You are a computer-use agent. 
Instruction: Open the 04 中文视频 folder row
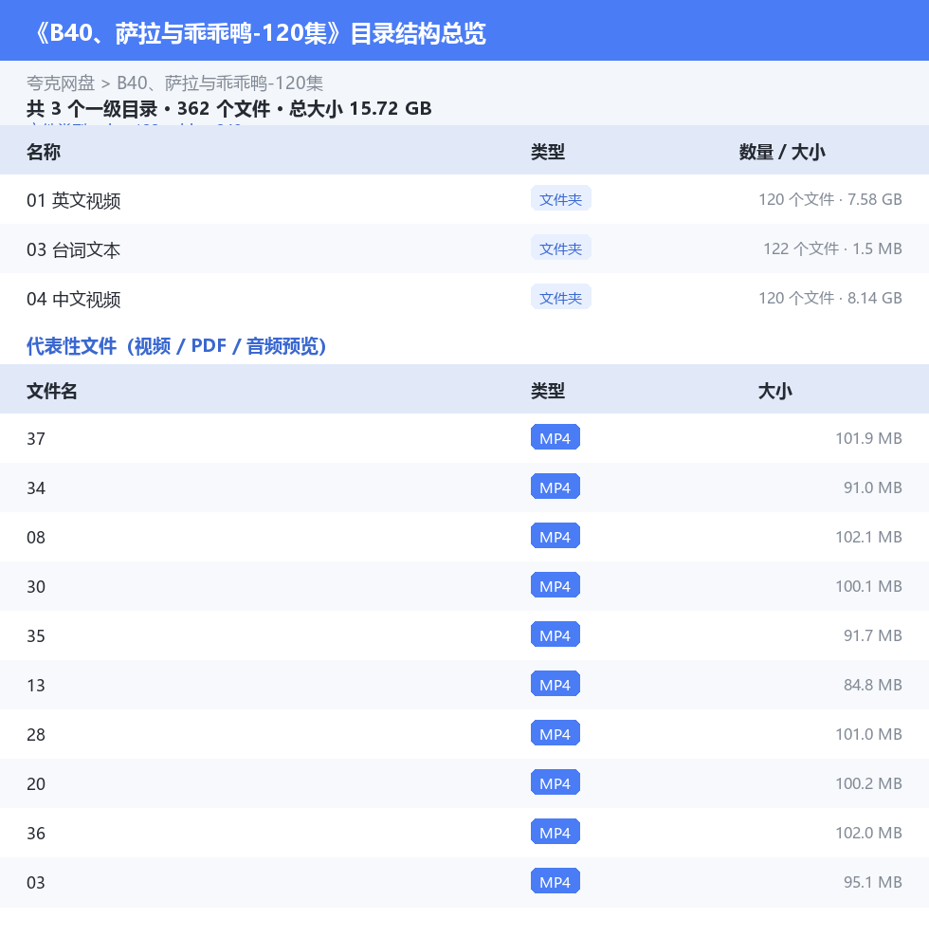click(x=464, y=298)
